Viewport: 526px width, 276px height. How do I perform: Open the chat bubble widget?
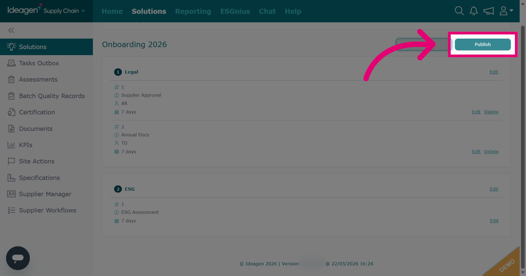18,258
